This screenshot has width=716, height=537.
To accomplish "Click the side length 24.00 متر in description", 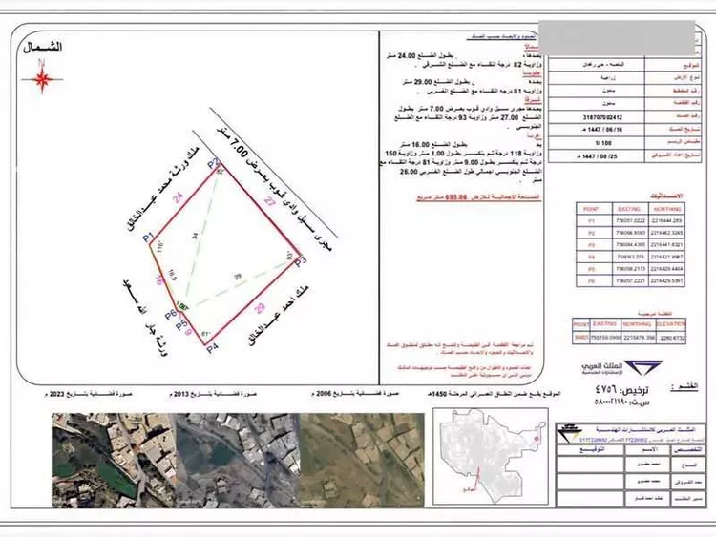I will (403, 56).
